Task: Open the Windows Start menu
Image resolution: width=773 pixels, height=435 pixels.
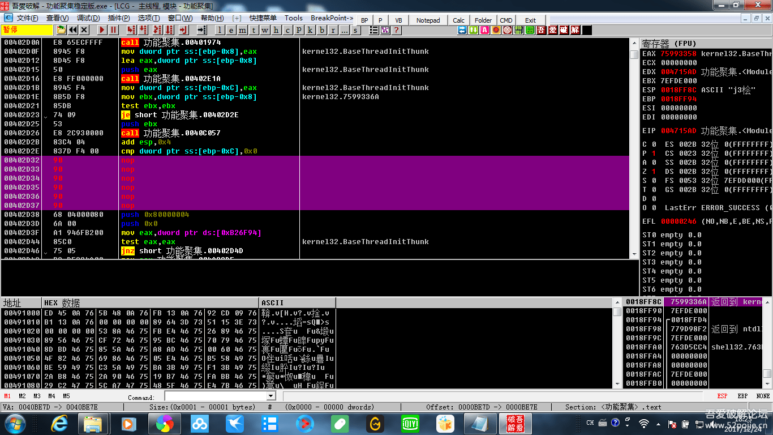Action: 15,423
